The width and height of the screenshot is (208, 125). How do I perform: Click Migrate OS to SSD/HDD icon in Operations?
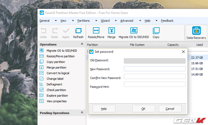pyautogui.click(x=42, y=50)
